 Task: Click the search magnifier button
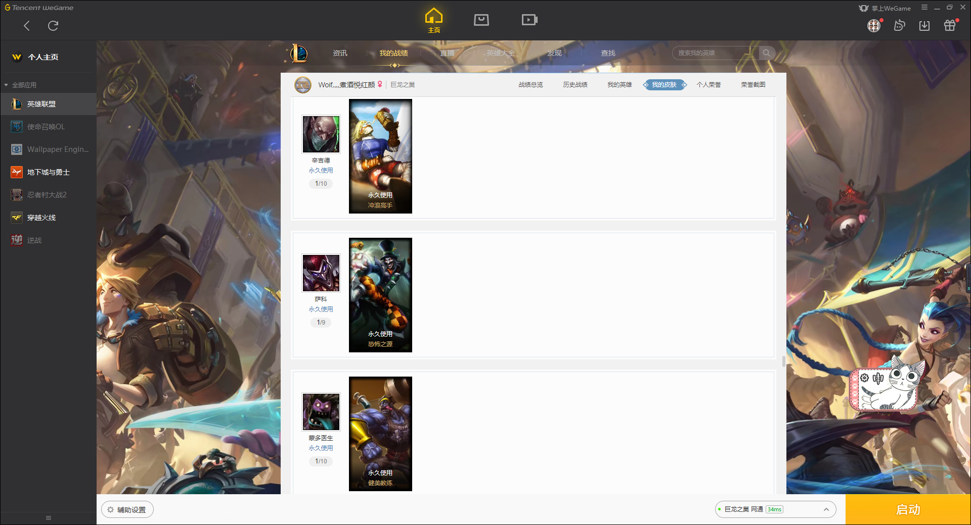coord(767,53)
